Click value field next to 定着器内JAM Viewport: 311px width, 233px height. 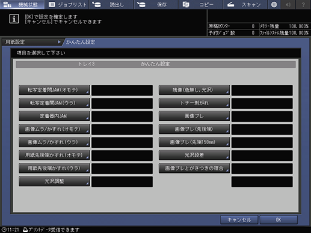(122, 116)
